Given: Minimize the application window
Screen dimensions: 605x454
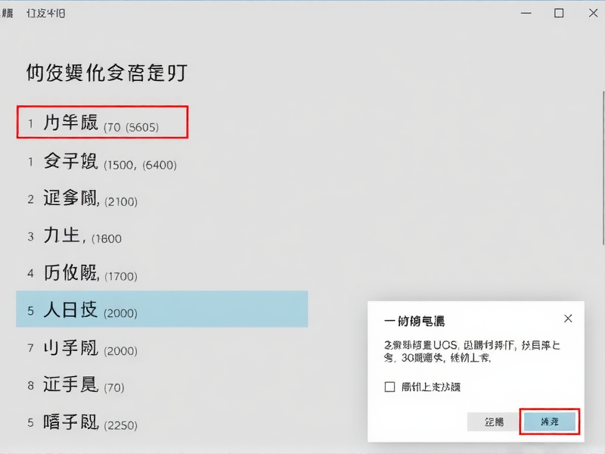Looking at the screenshot, I should pos(525,13).
